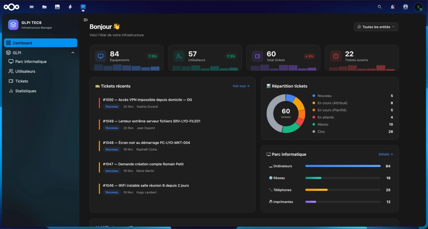Image resolution: width=428 pixels, height=229 pixels.
Task: Select Parc informatique in the sidebar
Action: (x=31, y=62)
